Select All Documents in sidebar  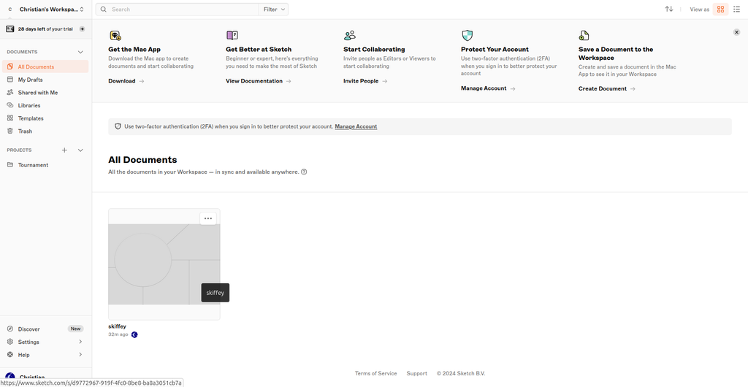pos(45,66)
